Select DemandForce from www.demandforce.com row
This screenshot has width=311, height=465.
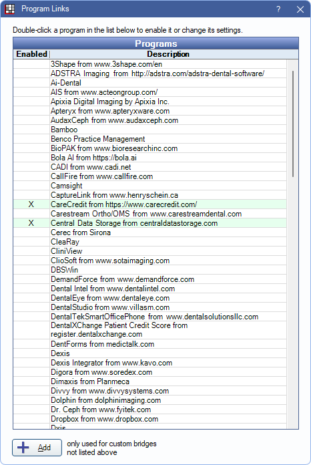click(150, 279)
